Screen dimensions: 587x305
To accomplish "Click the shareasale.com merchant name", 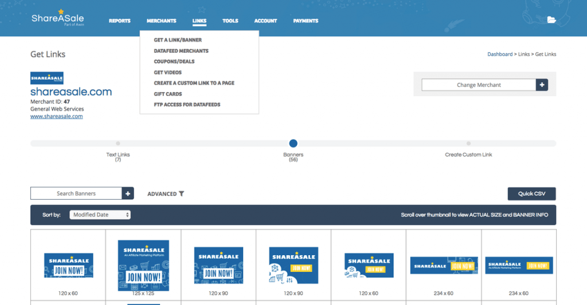I will [x=71, y=92].
